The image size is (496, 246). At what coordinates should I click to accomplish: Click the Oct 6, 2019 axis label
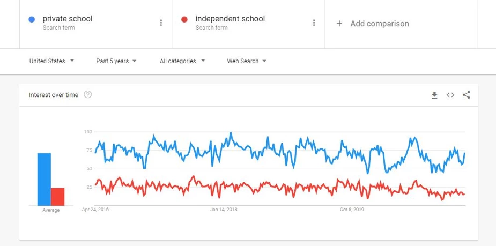352,210
